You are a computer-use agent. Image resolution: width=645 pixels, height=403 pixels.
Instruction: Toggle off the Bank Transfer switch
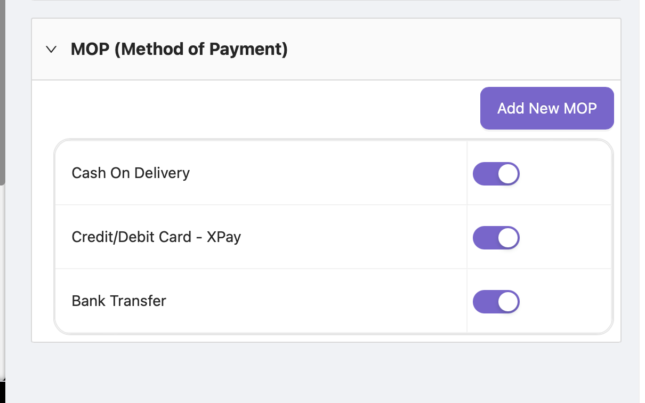point(496,302)
